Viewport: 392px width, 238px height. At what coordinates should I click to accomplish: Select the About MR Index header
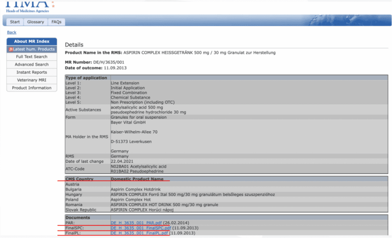click(32, 41)
